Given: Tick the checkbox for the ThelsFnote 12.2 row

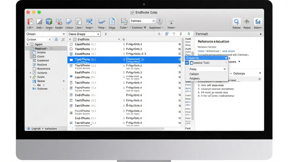Looking at the screenshot, I should tap(71, 49).
